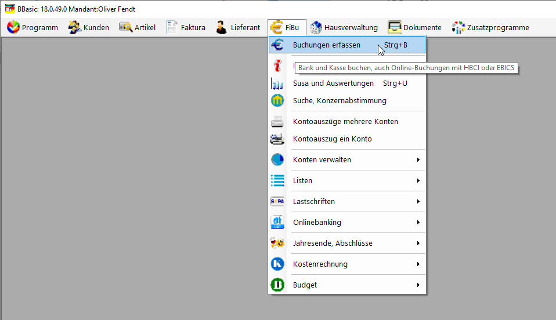Click the FiBu euro coin icon
This screenshot has width=556, height=320.
[277, 27]
